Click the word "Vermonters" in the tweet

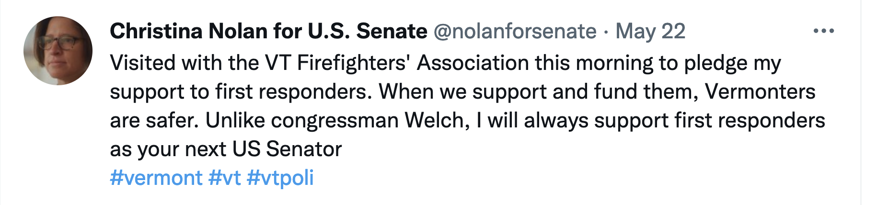point(760,91)
